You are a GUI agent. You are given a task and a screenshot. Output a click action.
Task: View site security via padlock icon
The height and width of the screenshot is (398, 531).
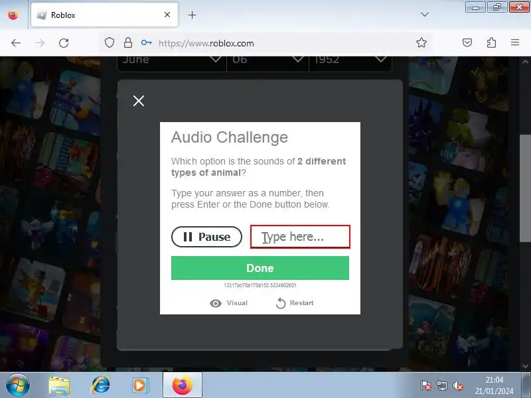[127, 43]
